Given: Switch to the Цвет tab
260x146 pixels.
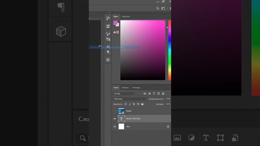Looking at the screenshot, I should tap(116, 16).
